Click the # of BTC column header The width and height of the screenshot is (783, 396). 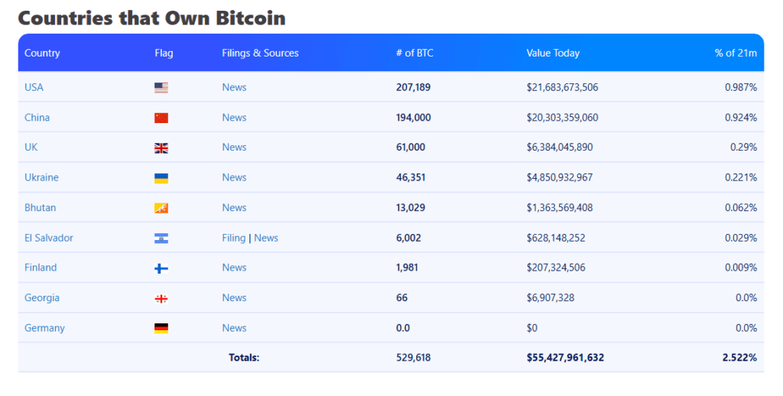414,53
